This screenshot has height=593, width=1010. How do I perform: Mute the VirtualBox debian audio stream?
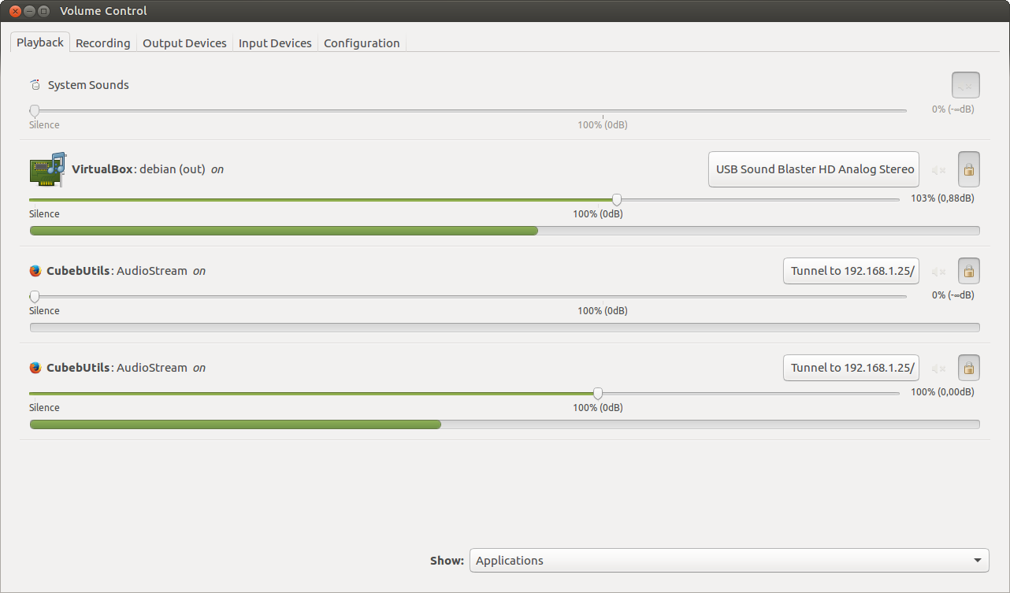click(938, 169)
